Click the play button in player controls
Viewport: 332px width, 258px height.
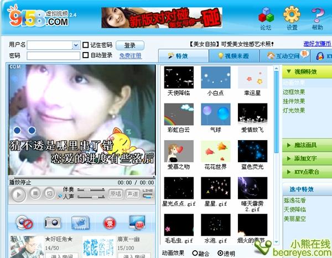(x=18, y=194)
